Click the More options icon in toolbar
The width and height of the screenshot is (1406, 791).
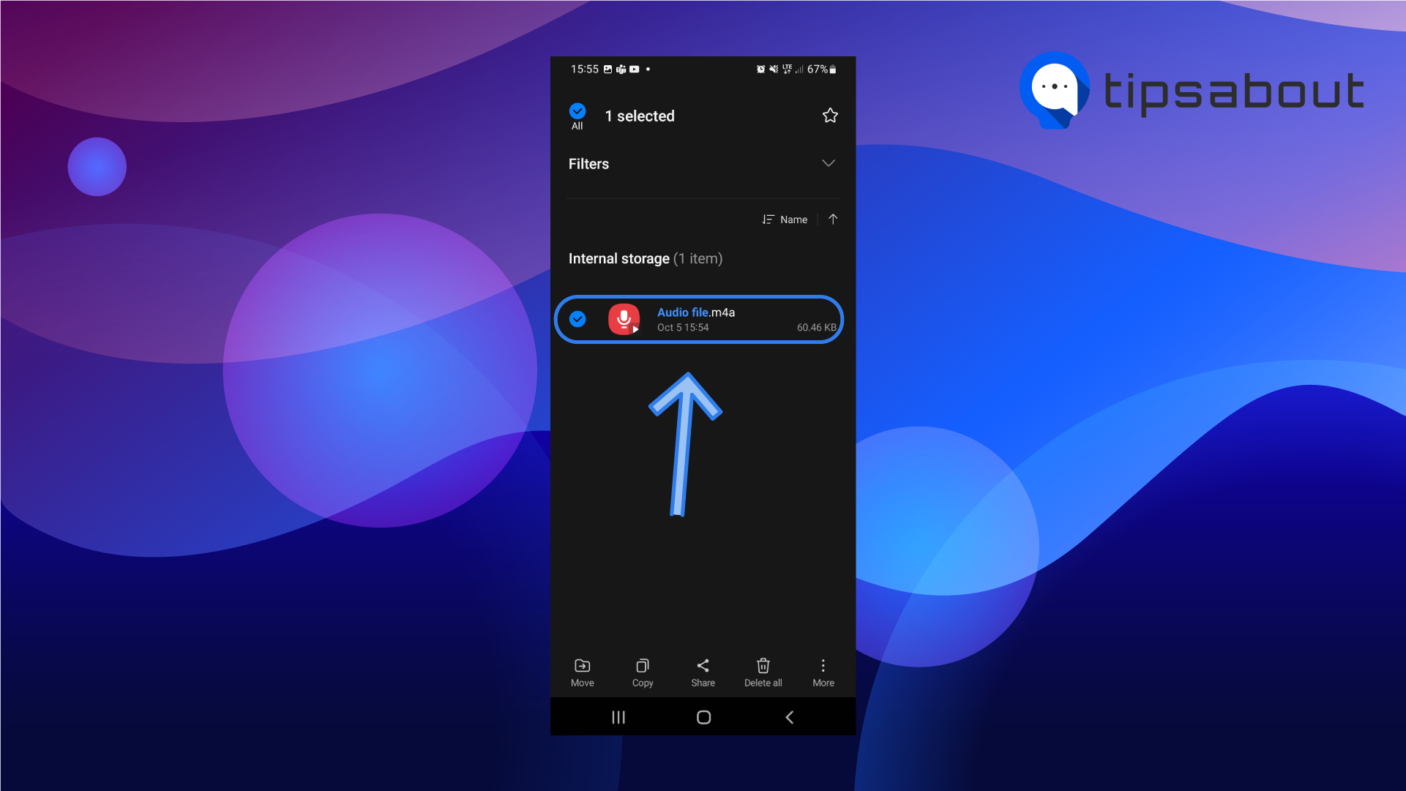pos(823,671)
